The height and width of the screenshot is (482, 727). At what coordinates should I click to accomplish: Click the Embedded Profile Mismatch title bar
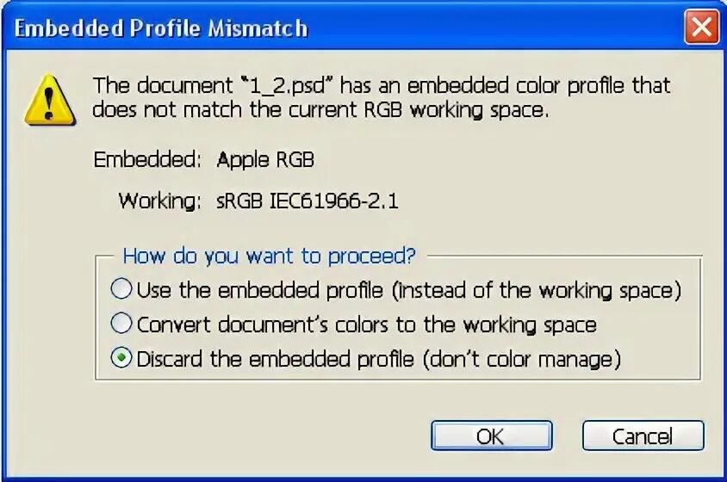pyautogui.click(x=345, y=28)
